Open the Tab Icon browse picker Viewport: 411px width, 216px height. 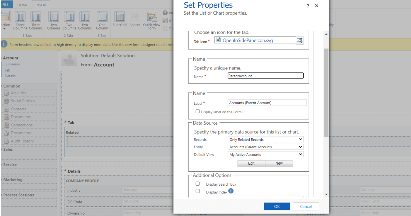[300, 40]
